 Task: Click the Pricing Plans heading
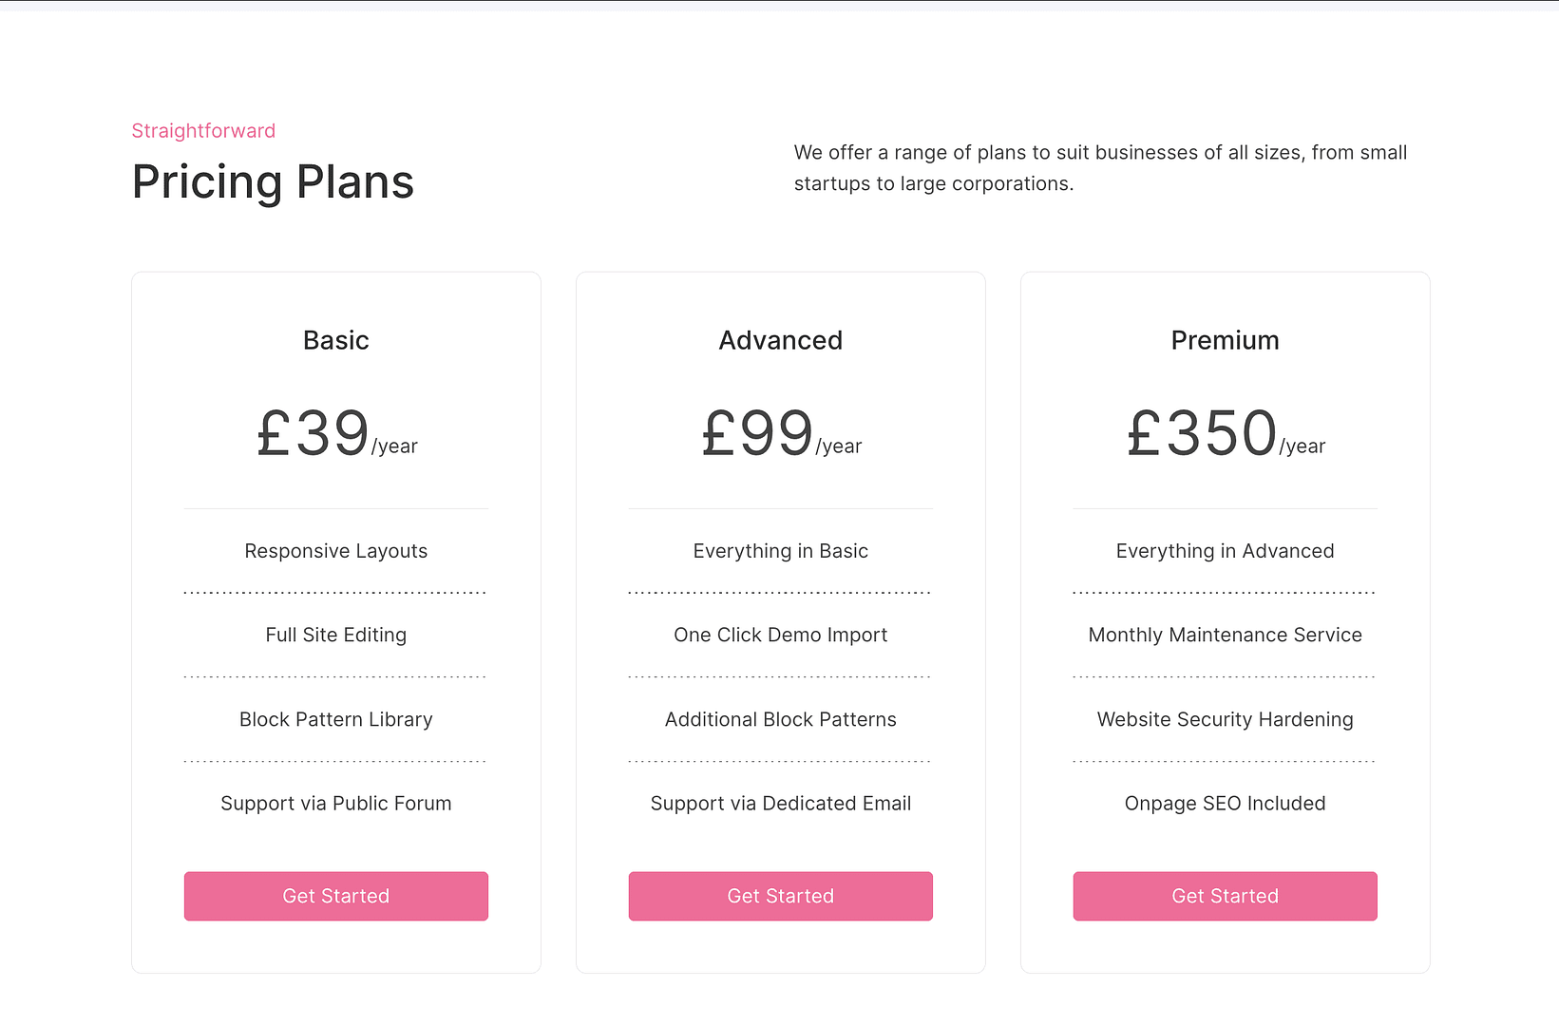pyautogui.click(x=273, y=181)
